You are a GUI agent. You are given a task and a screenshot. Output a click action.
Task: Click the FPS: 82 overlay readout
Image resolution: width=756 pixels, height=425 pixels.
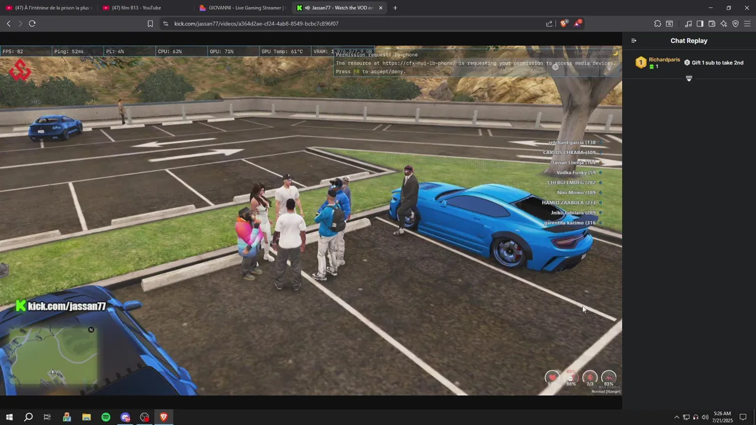(x=13, y=51)
